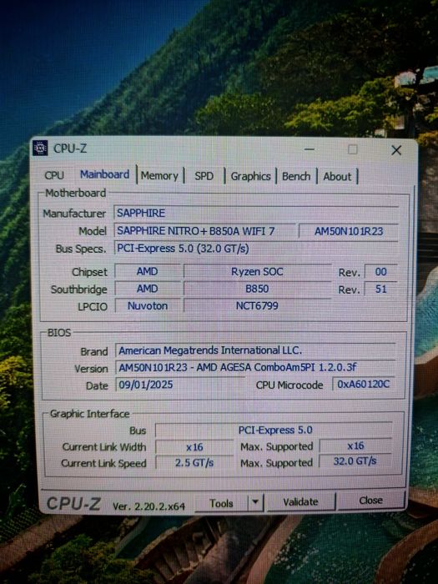Go to the Bench tab

296,176
